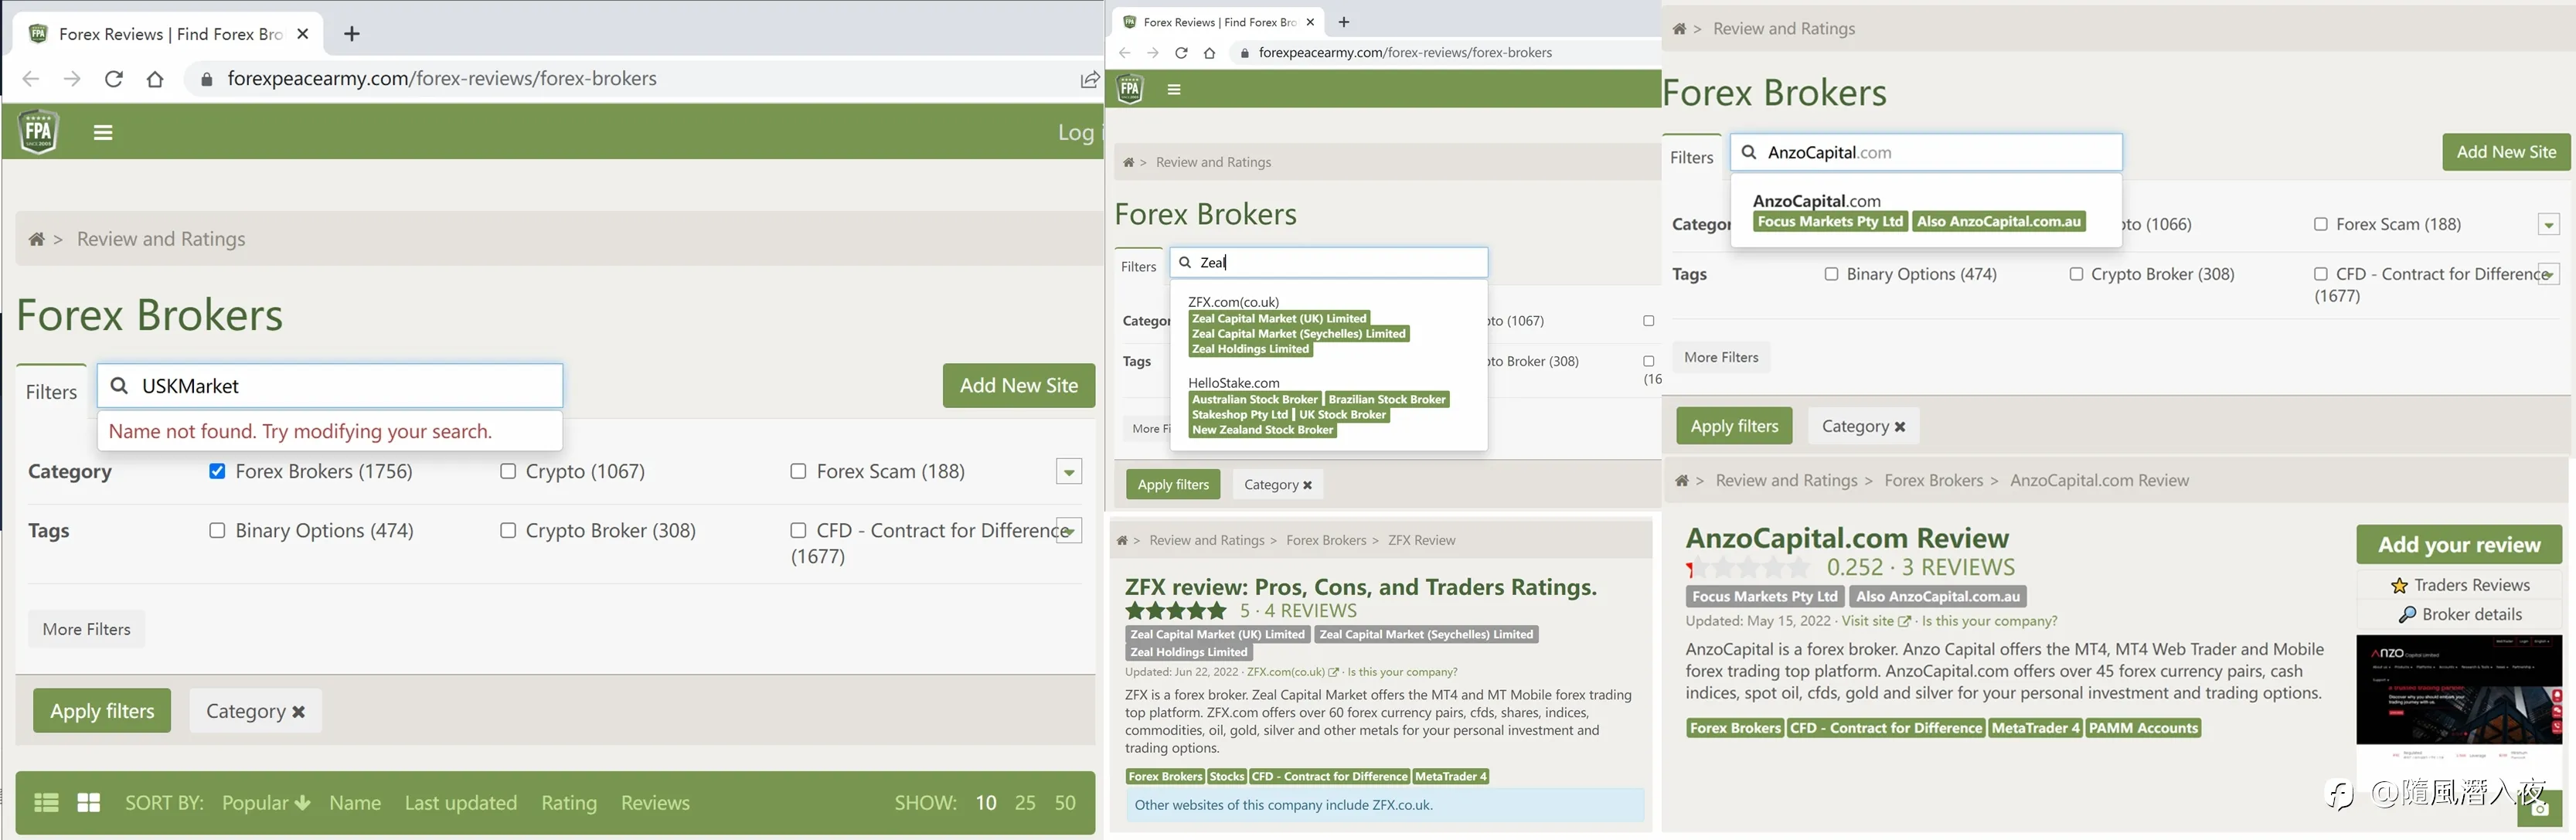Screen dimensions: 2576x840
Task: Expand Category row dropdown in right panel
Action: pyautogui.click(x=2549, y=224)
